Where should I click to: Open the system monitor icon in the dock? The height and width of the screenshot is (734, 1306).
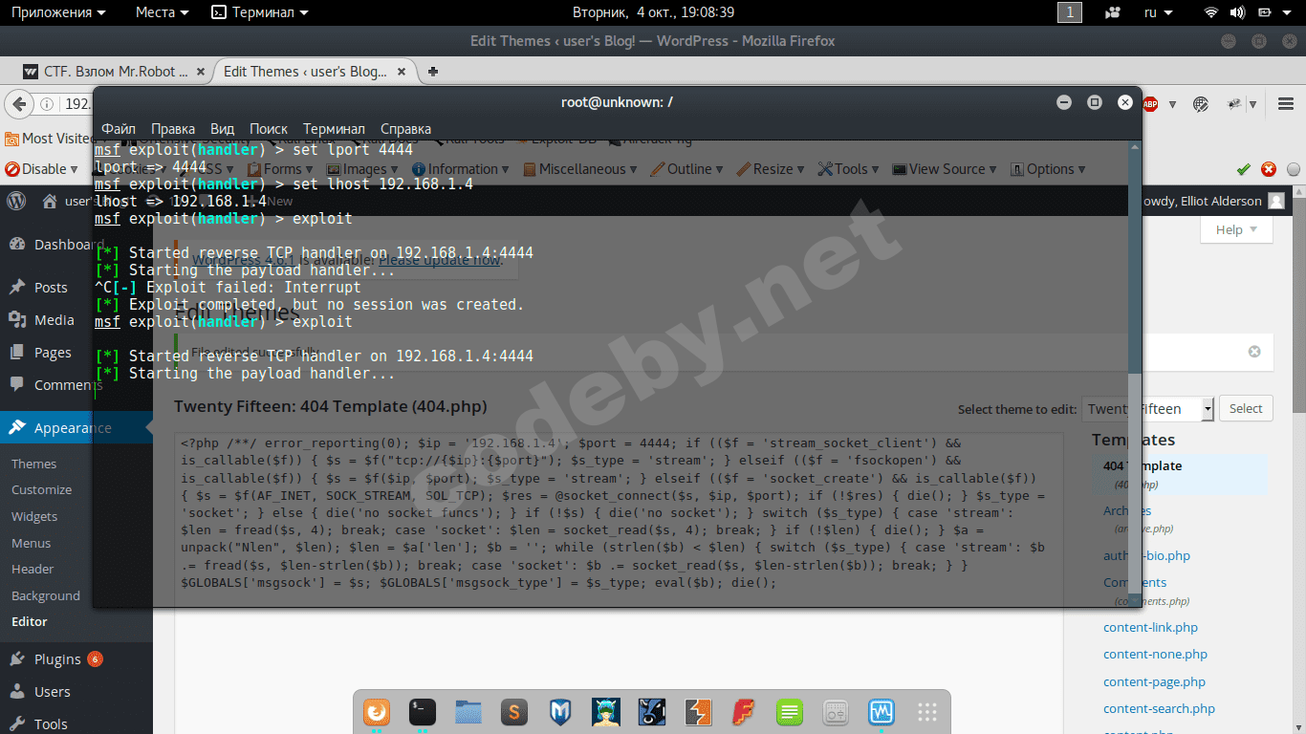point(882,712)
